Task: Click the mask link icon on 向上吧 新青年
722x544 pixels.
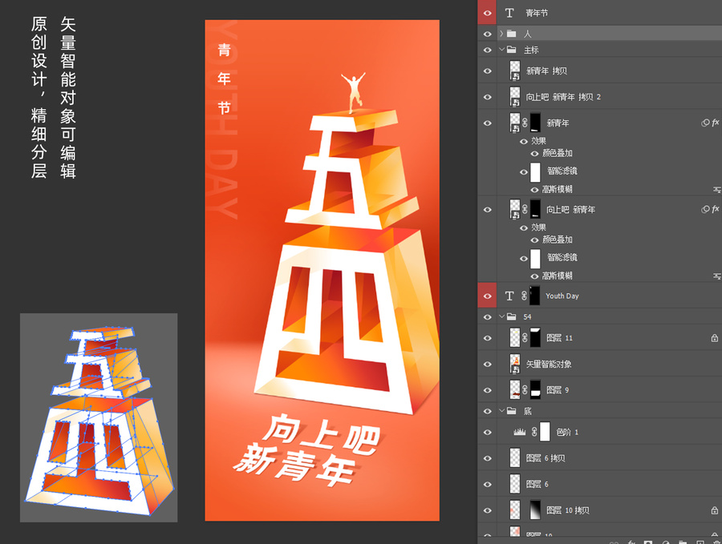Action: (x=525, y=209)
